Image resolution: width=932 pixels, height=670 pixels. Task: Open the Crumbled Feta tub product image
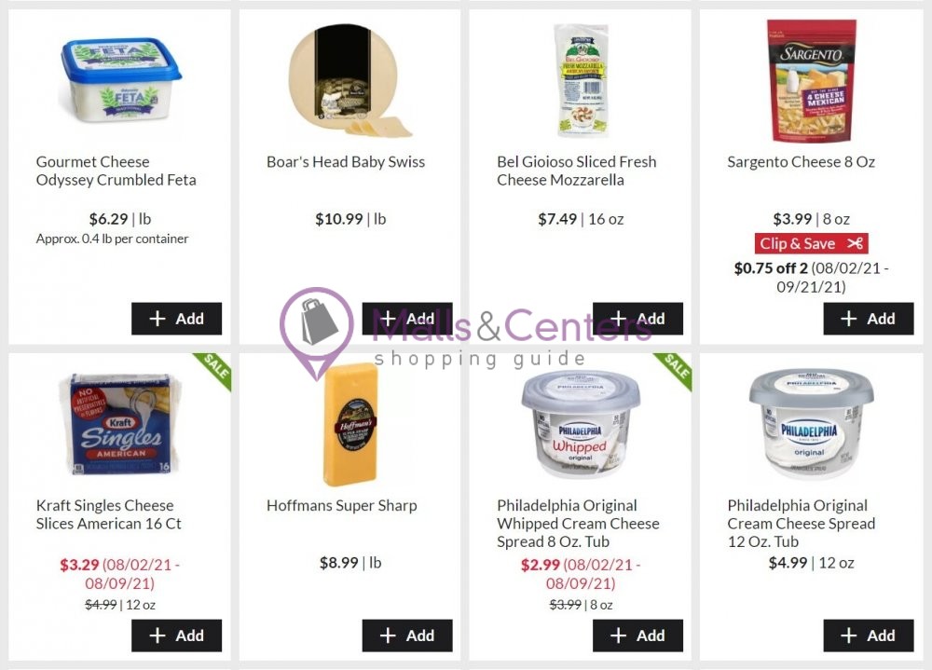pos(121,79)
